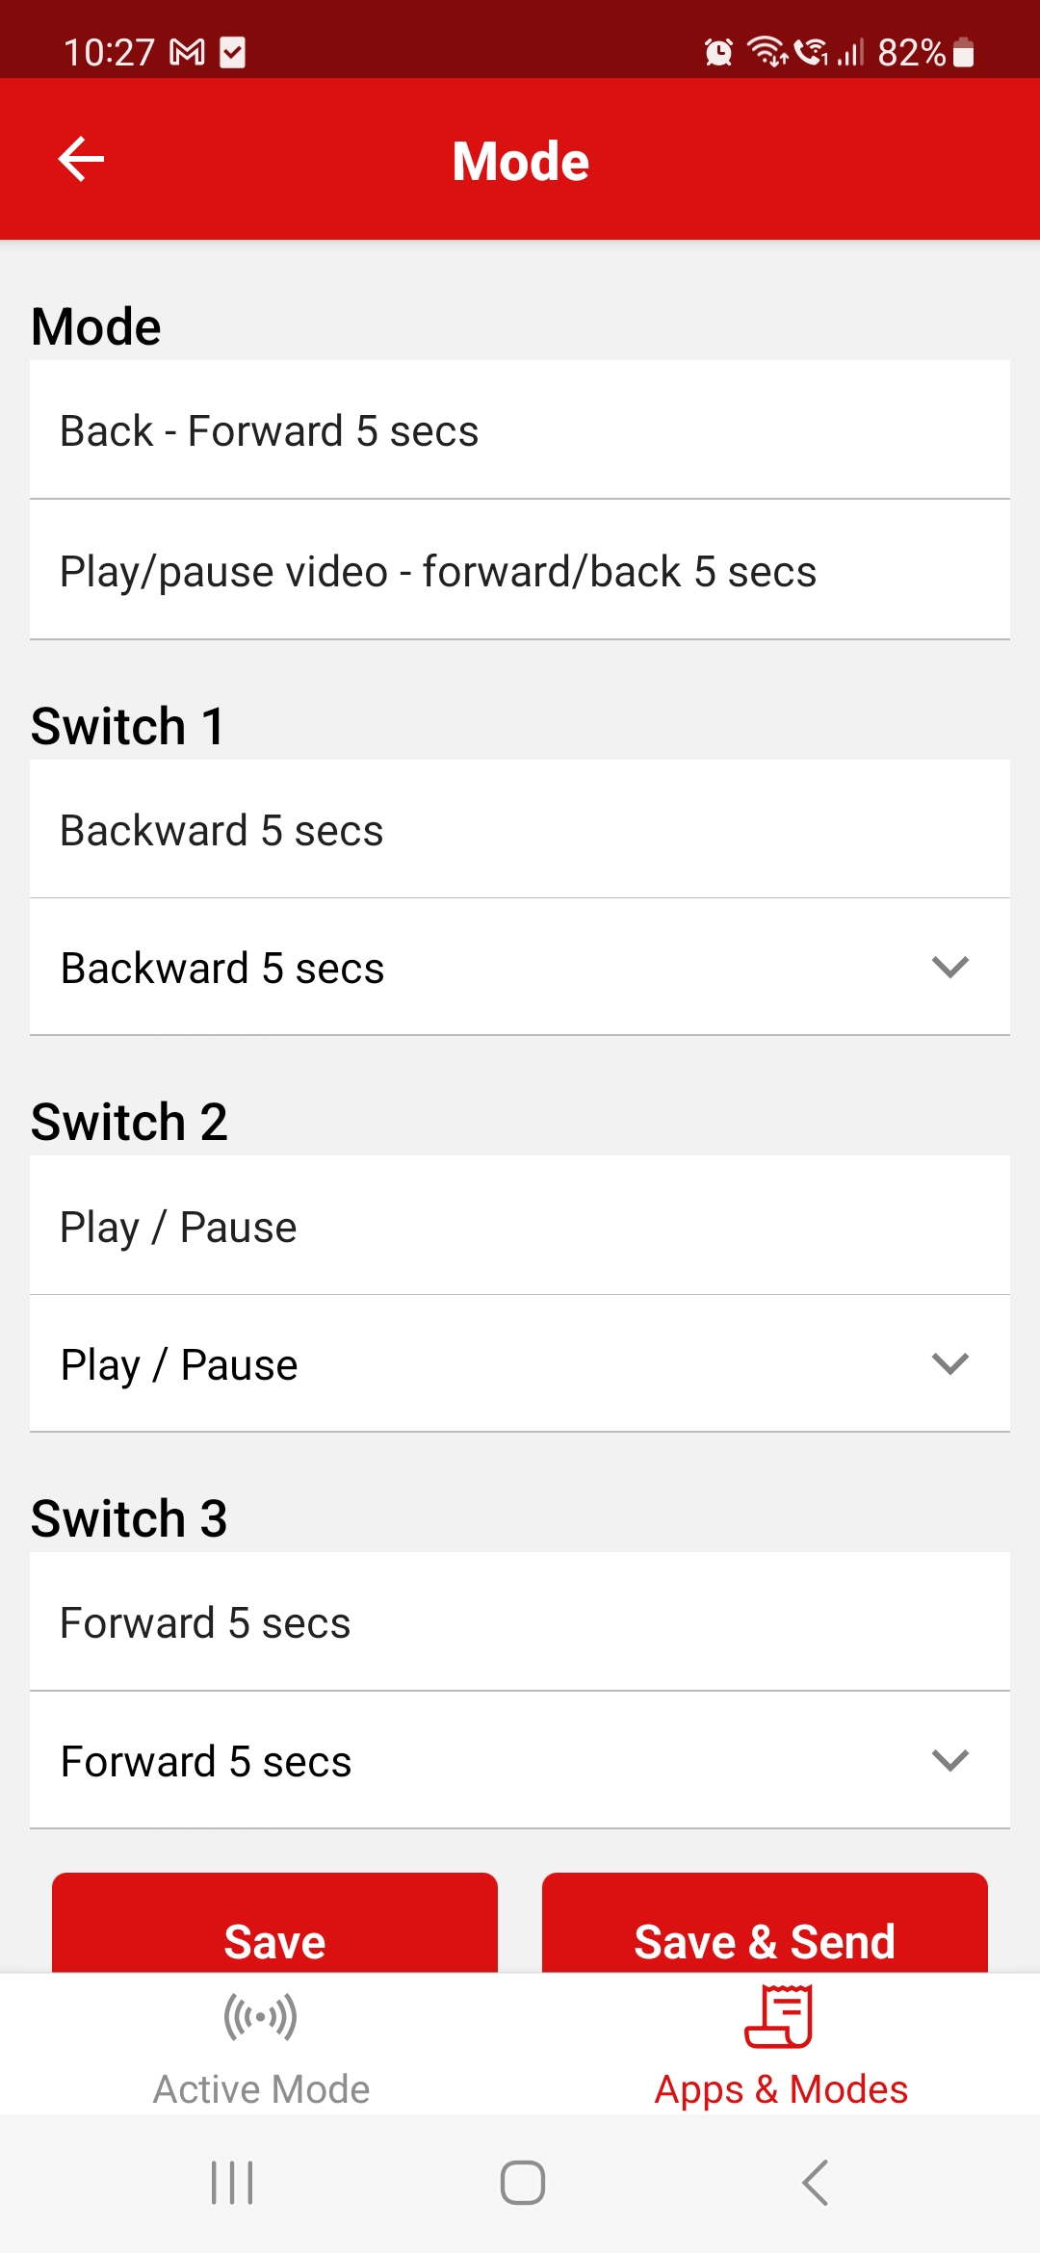Screen dimensions: 1040x2253
Task: Switch to the Apps & Modes tab
Action: click(x=781, y=2043)
